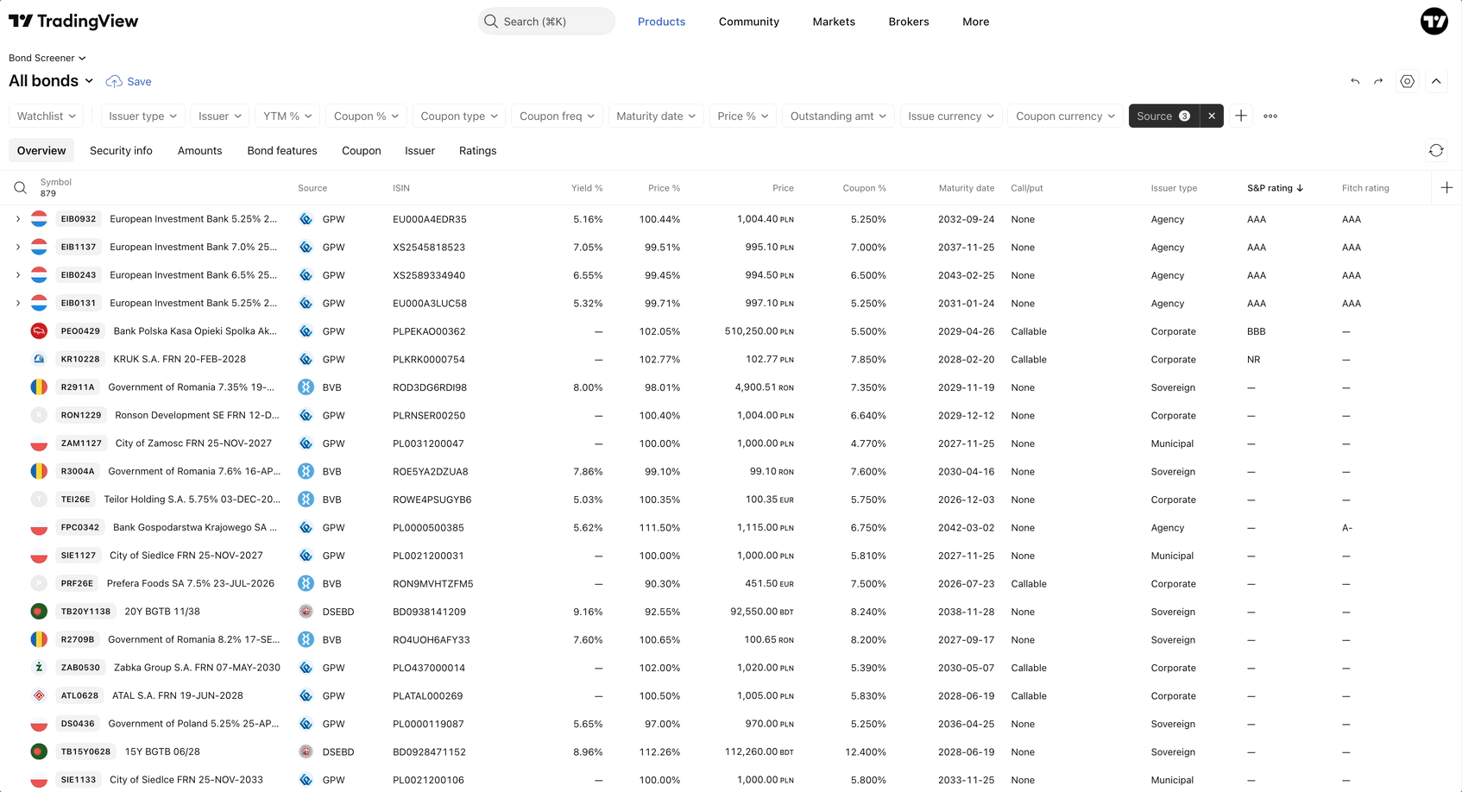Open the All bonds screen selector

pyautogui.click(x=51, y=81)
